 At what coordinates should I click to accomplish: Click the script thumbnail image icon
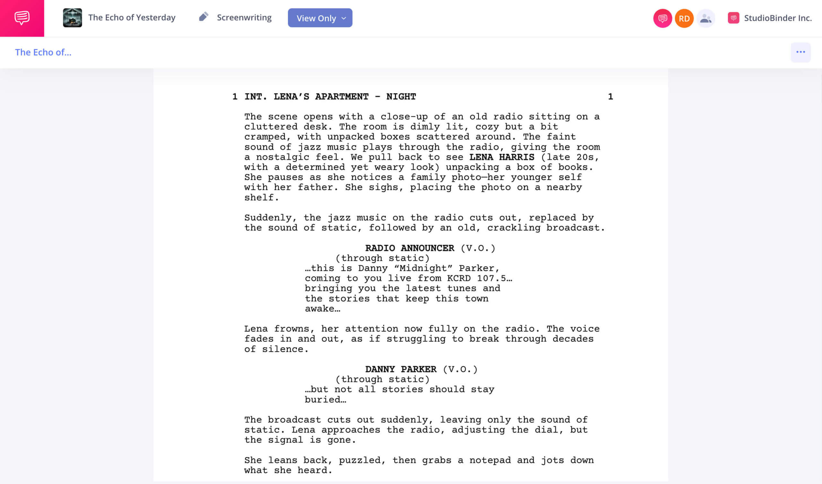click(x=72, y=18)
